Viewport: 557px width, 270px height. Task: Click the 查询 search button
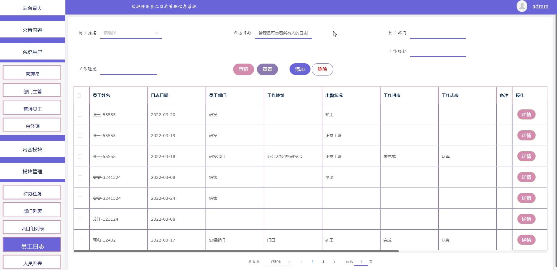tap(244, 69)
